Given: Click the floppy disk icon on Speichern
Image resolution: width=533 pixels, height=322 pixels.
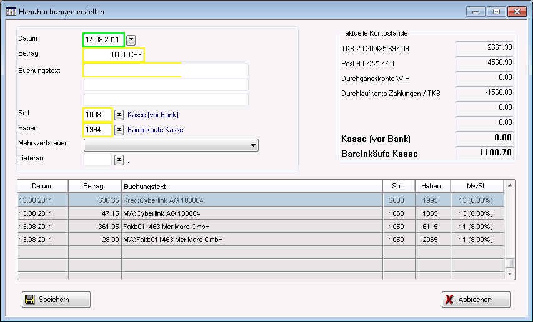Looking at the screenshot, I should tap(29, 300).
